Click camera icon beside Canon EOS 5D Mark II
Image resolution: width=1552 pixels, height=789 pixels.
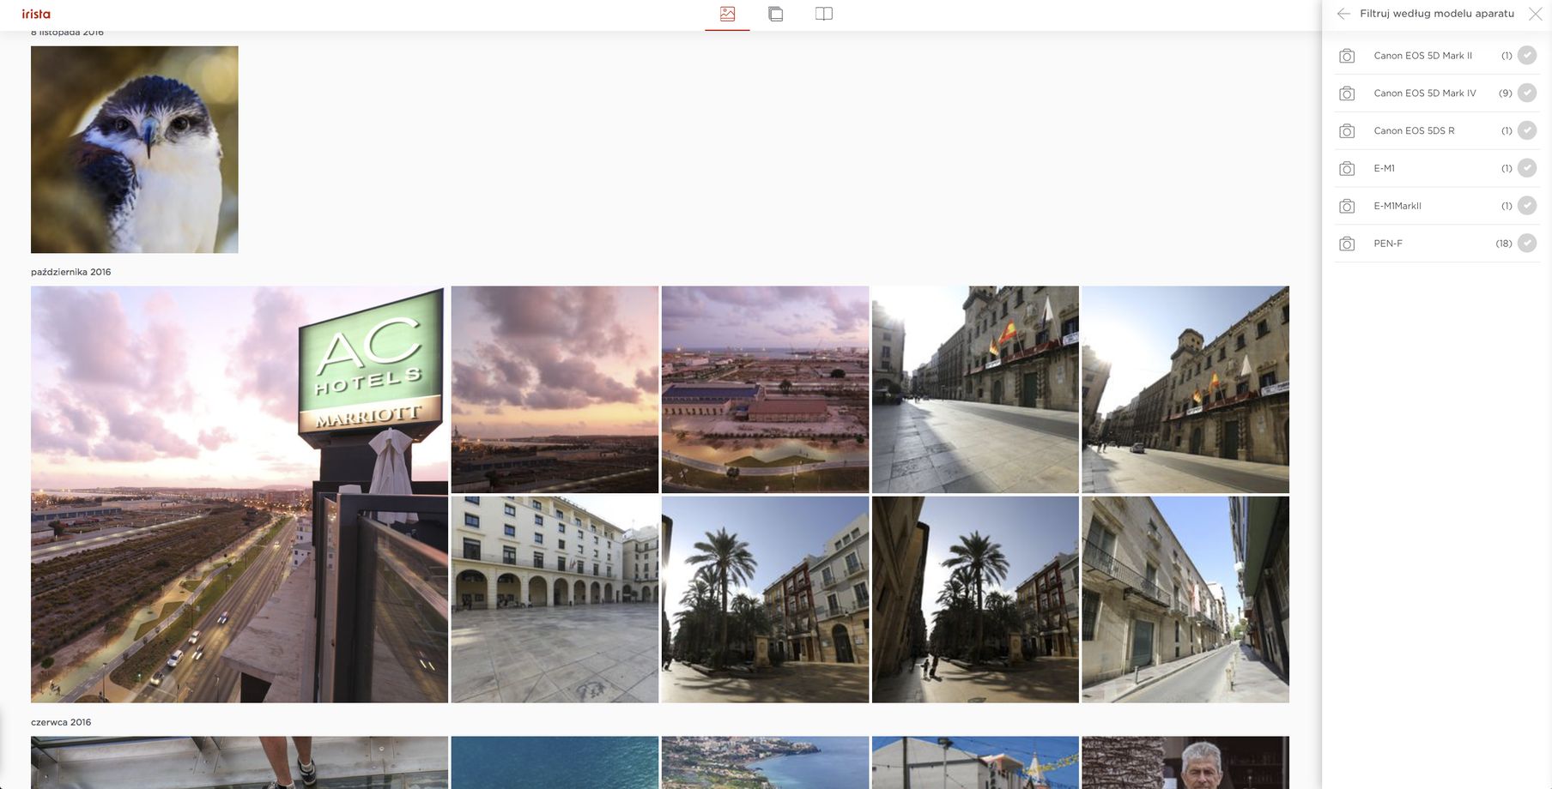[x=1347, y=56]
